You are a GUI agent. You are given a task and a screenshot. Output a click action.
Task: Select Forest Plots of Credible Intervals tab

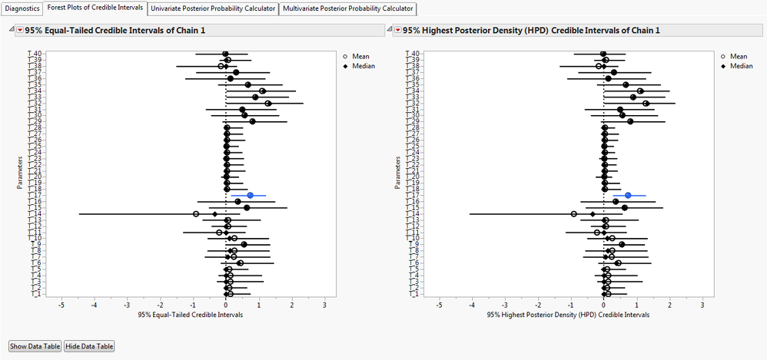point(95,8)
